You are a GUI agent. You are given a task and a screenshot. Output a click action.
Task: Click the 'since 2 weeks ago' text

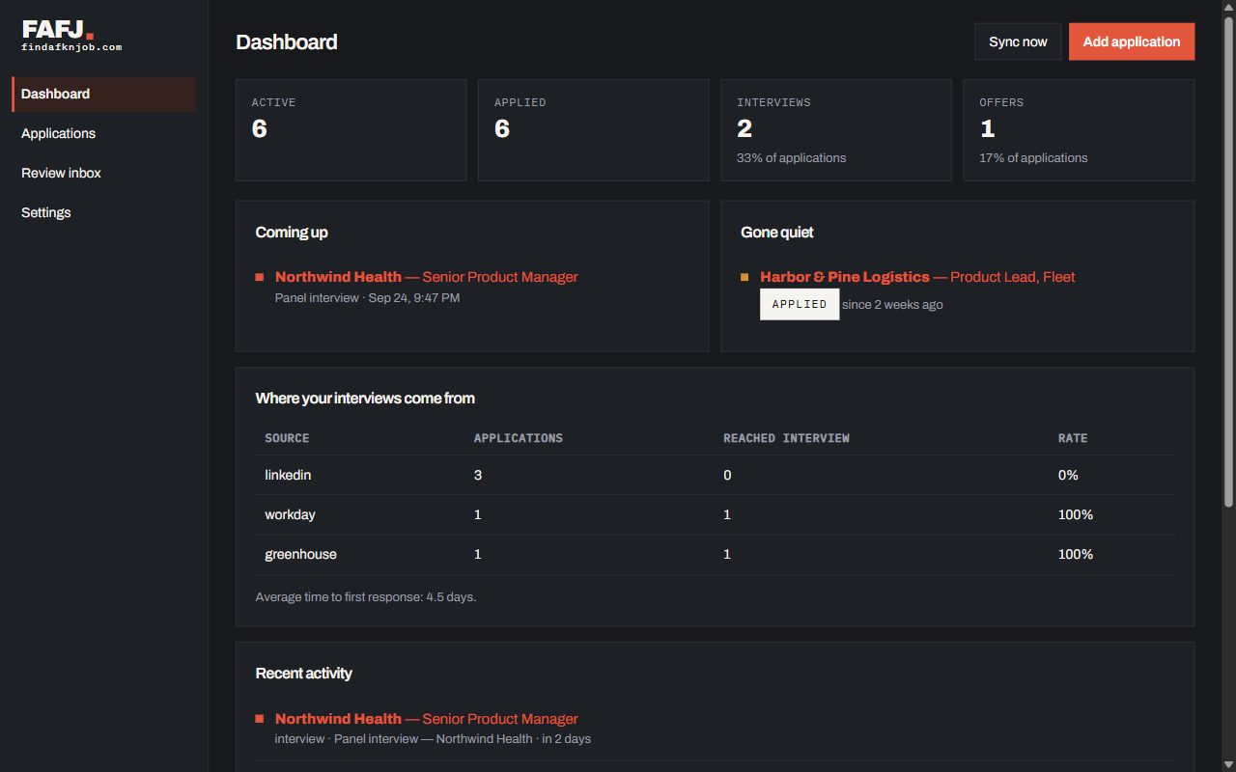coord(892,305)
